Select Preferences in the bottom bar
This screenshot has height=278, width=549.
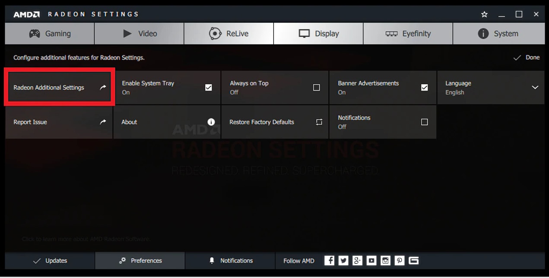(x=140, y=261)
